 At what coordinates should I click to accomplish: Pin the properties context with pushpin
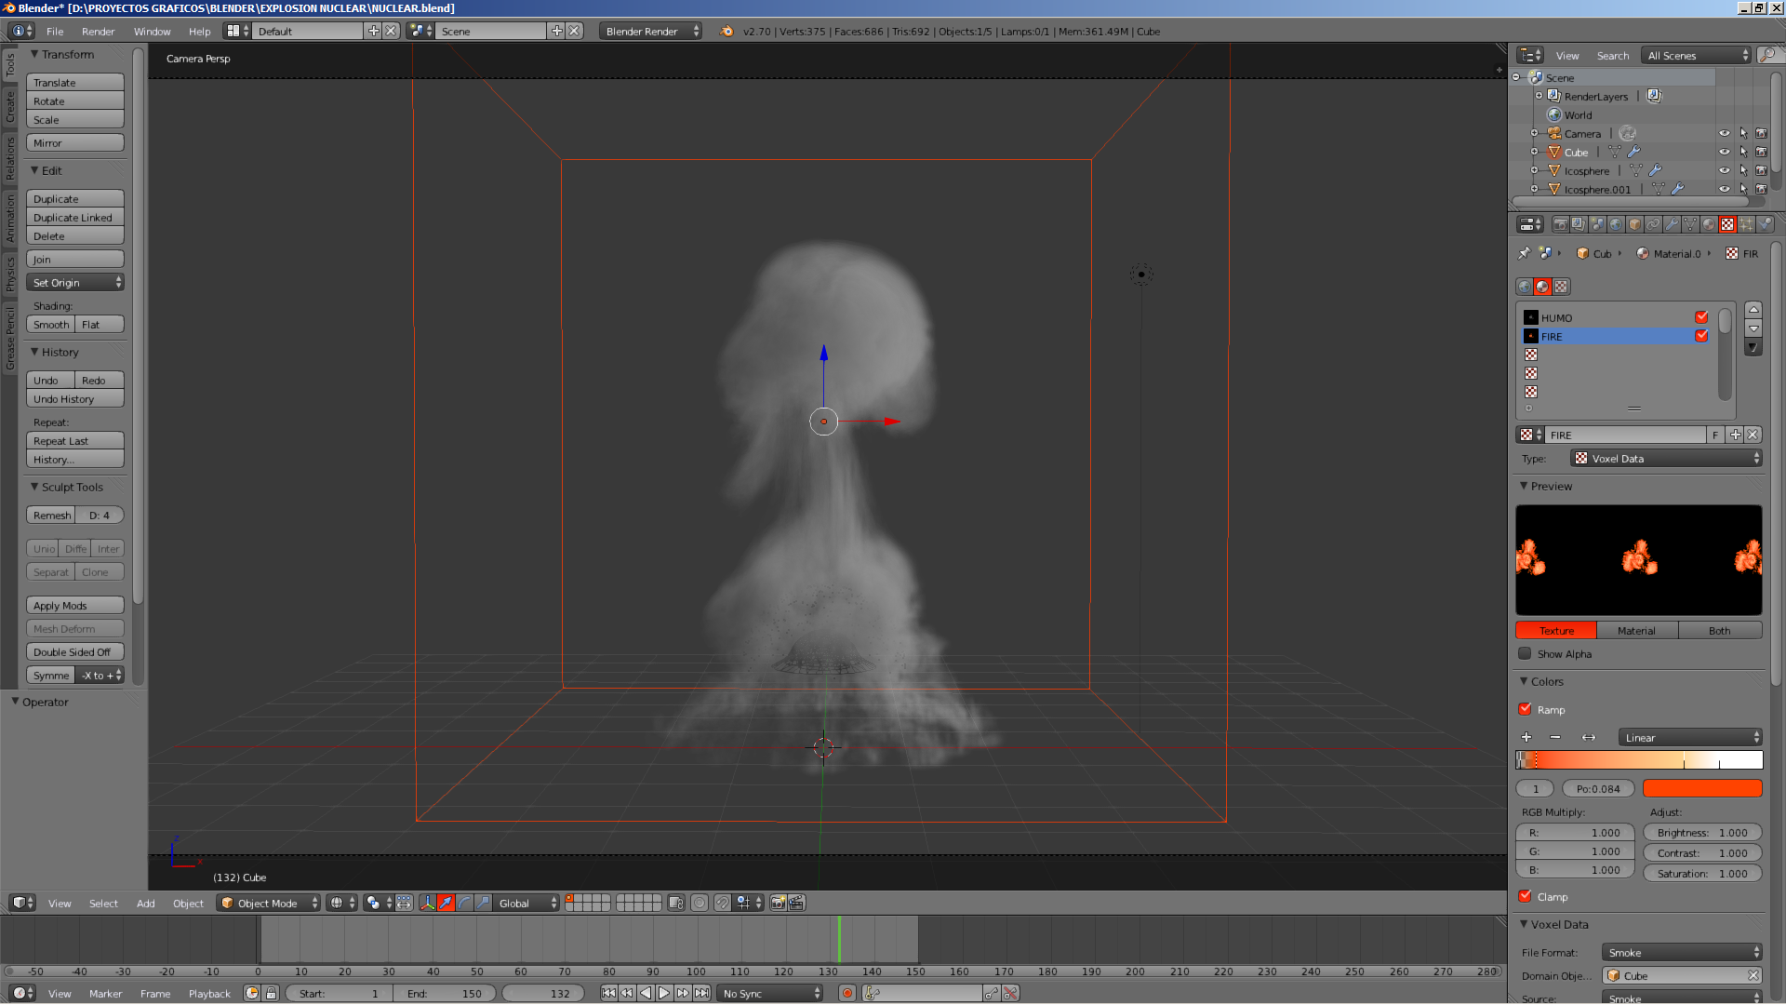tap(1524, 253)
